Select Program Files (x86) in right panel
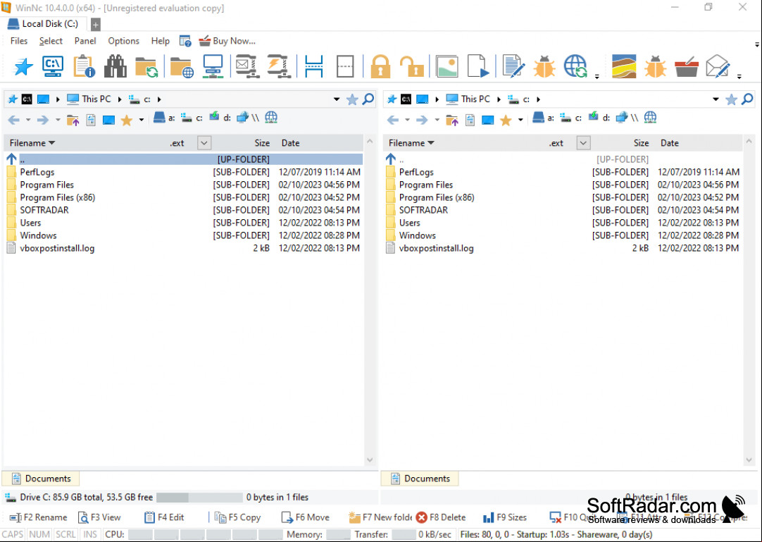Viewport: 762px width, 542px height. pyautogui.click(x=563, y=197)
